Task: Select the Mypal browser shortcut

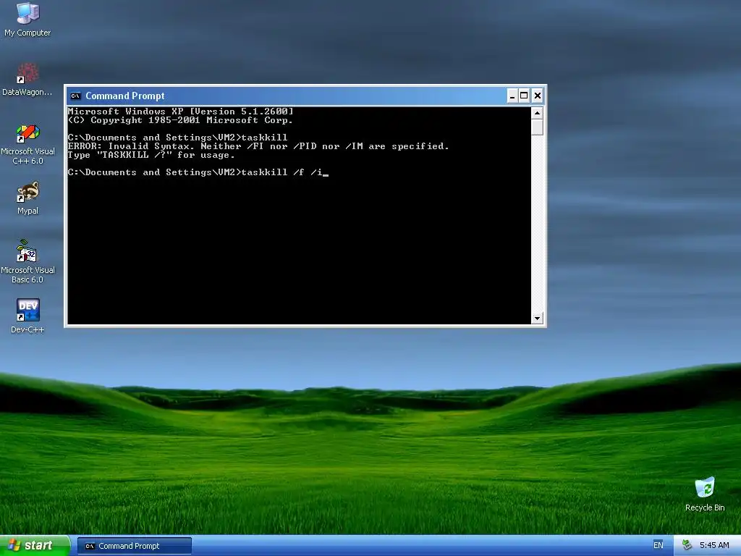Action: [27, 198]
